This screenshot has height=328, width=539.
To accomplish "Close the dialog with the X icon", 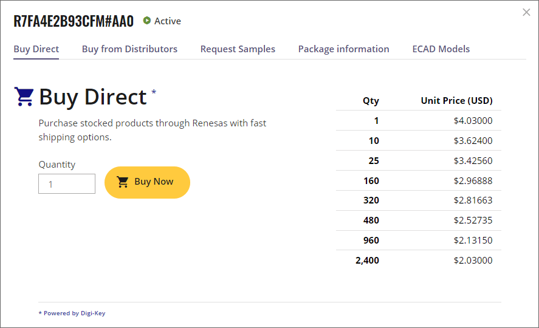I will 526,12.
